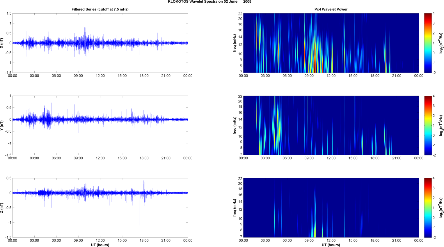Click "03:00" tick under Y time series

coord(34,158)
